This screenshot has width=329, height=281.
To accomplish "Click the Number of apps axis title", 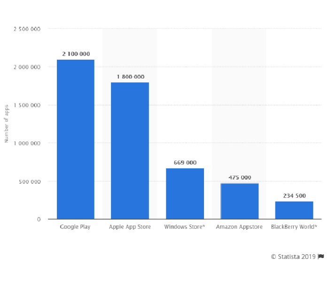I will [x=6, y=124].
